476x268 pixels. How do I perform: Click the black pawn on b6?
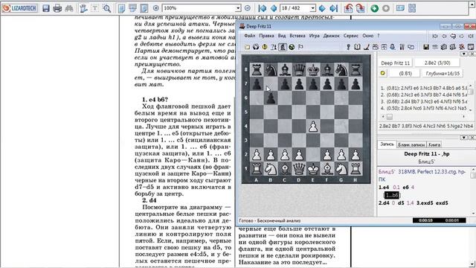(x=271, y=98)
